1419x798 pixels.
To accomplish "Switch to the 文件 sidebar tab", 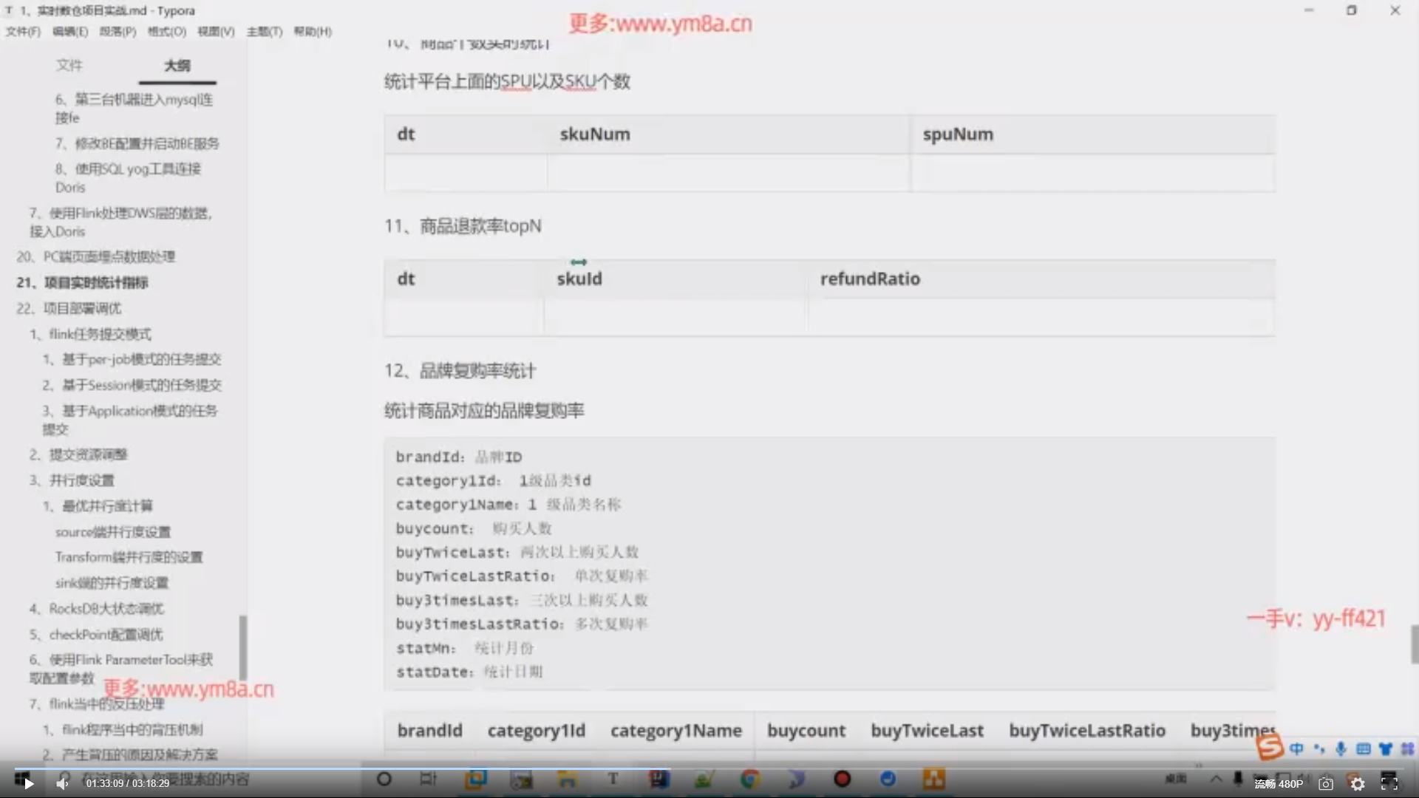I will point(69,65).
